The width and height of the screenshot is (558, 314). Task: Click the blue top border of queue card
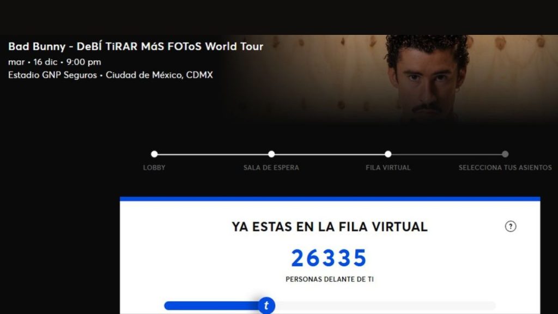[330, 198]
